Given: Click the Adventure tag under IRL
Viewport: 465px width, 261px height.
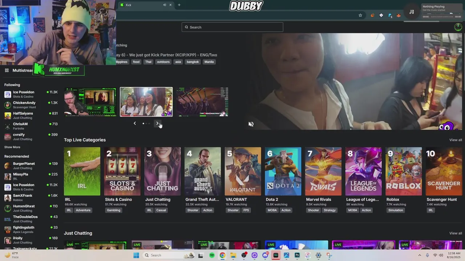Looking at the screenshot, I should [83, 210].
